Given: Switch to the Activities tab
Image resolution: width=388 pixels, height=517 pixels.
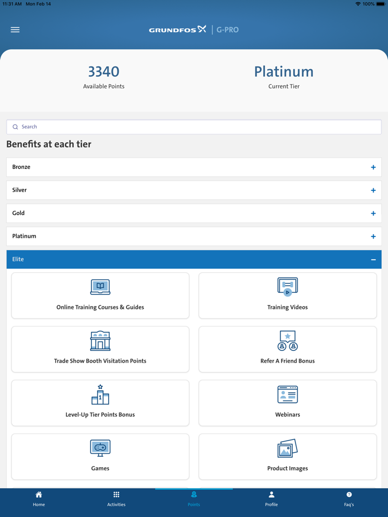Looking at the screenshot, I should point(116,498).
